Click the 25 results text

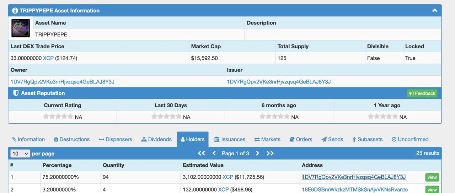[x=428, y=153]
